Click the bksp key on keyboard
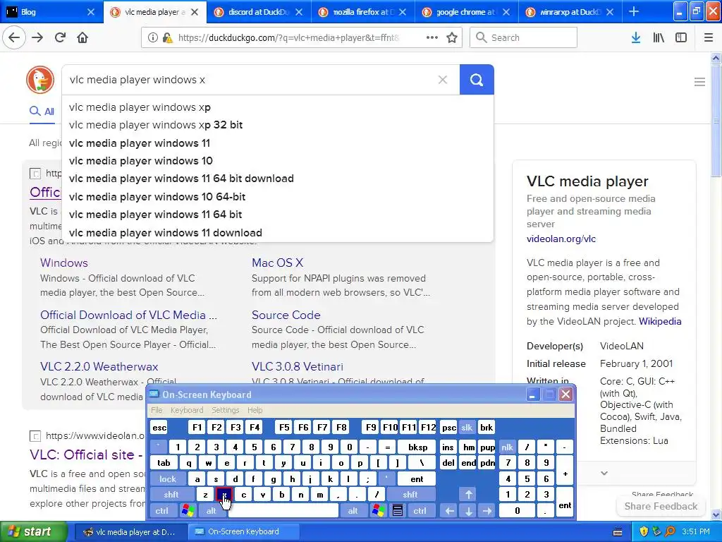 tap(417, 447)
